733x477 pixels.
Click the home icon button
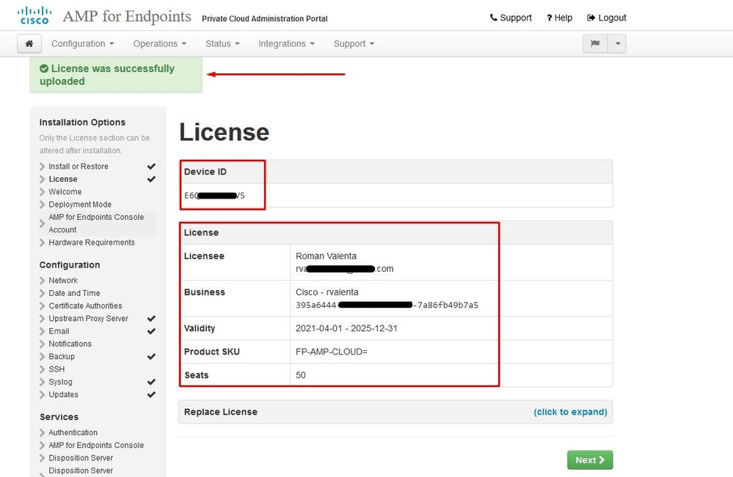pyautogui.click(x=29, y=44)
